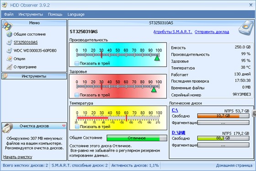Click the trash can icon by Очистка дисков
Screen dimensions: 256x171
tap(7, 128)
